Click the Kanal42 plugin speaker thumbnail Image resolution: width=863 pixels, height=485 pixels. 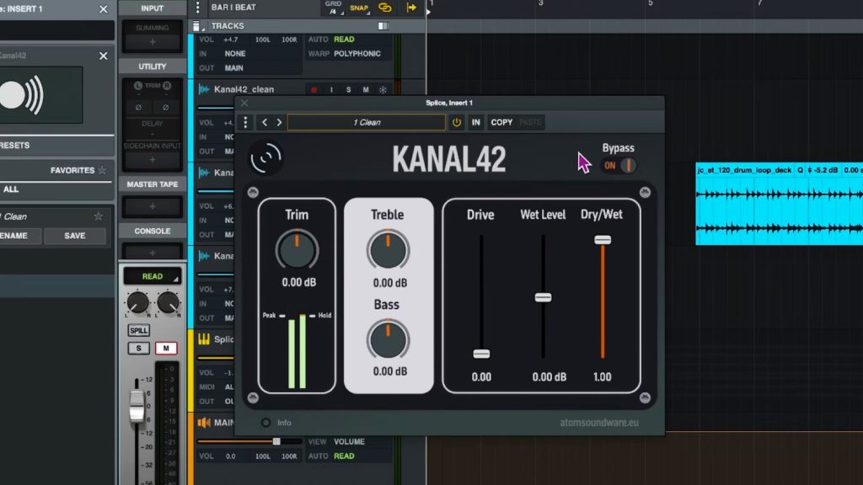click(x=40, y=95)
